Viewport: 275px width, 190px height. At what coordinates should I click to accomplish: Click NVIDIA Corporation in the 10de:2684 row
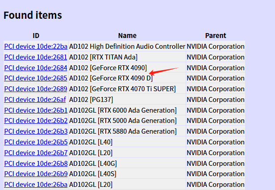click(x=216, y=68)
